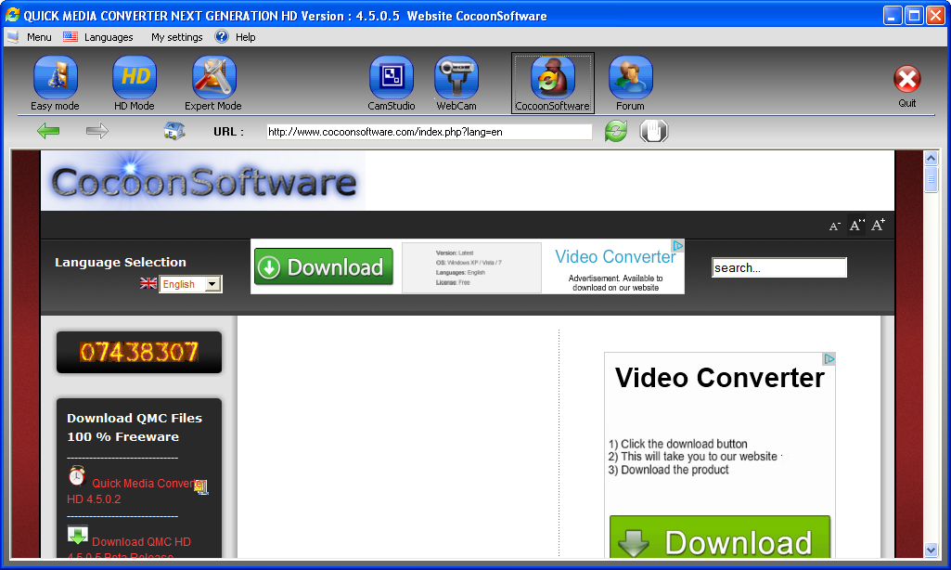Click the vertical scrollbar thumb

tap(931, 179)
